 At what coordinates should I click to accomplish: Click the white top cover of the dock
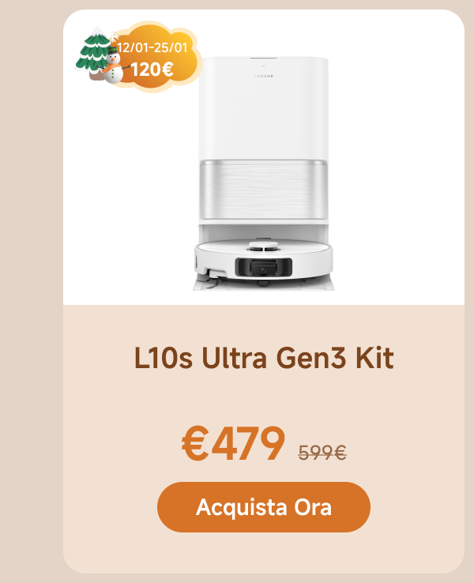click(x=264, y=108)
